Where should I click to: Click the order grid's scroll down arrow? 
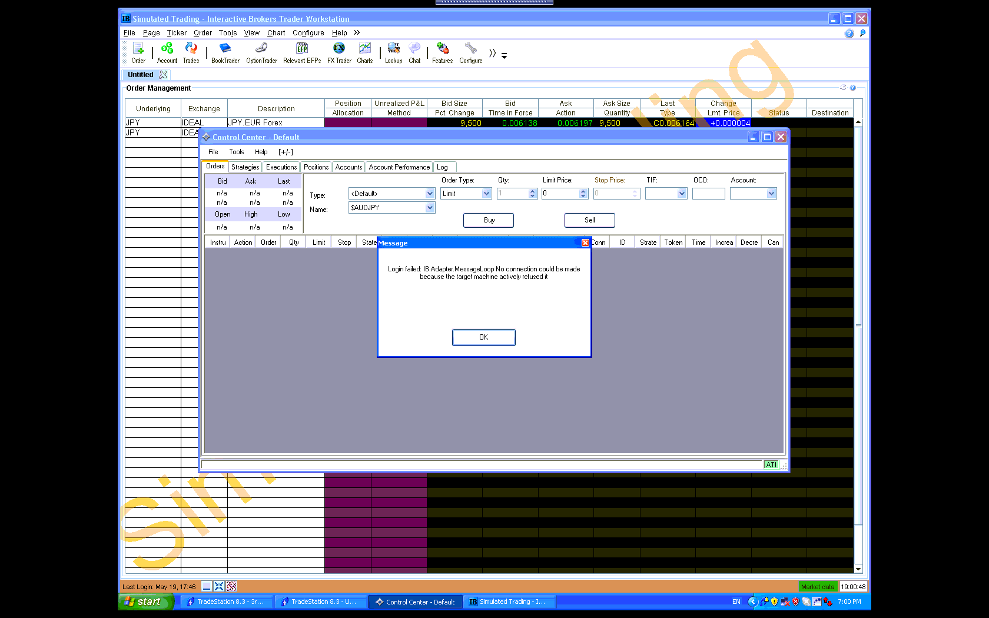click(858, 569)
